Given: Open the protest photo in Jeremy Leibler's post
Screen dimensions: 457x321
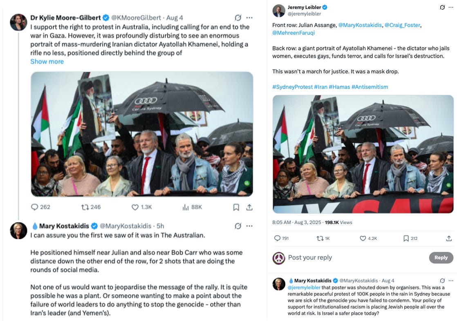Looking at the screenshot, I should [363, 154].
